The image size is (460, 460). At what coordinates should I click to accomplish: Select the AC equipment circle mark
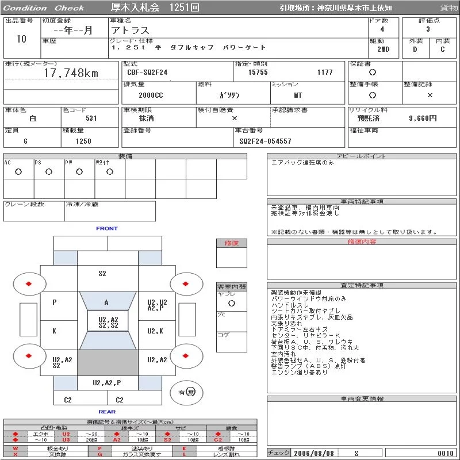tap(18, 171)
